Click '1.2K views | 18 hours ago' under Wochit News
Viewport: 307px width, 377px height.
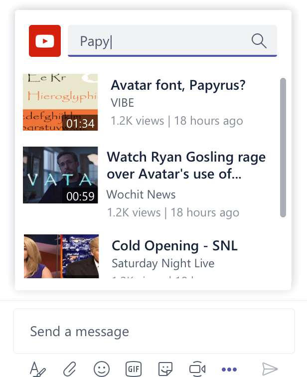(173, 212)
